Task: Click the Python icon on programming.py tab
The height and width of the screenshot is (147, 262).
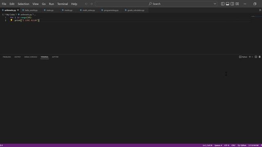Action: coord(102,10)
